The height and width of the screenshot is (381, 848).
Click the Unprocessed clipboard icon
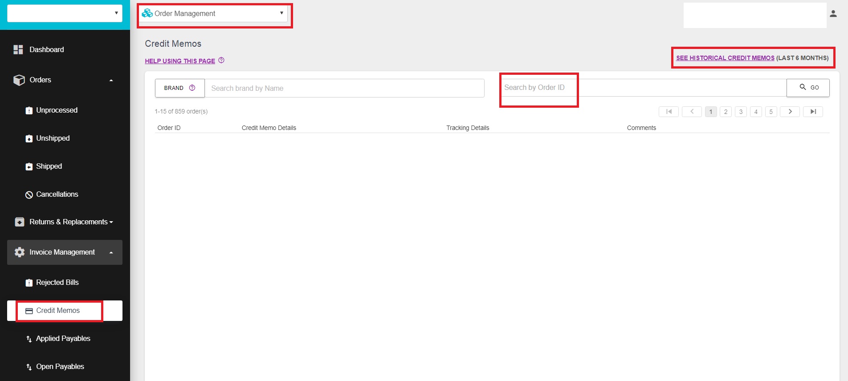click(x=29, y=110)
